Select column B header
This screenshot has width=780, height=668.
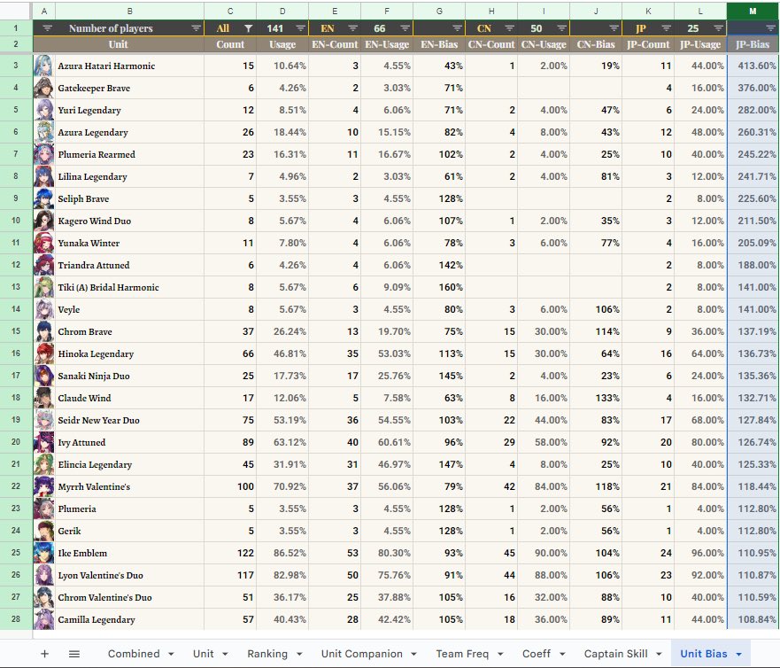pos(129,11)
